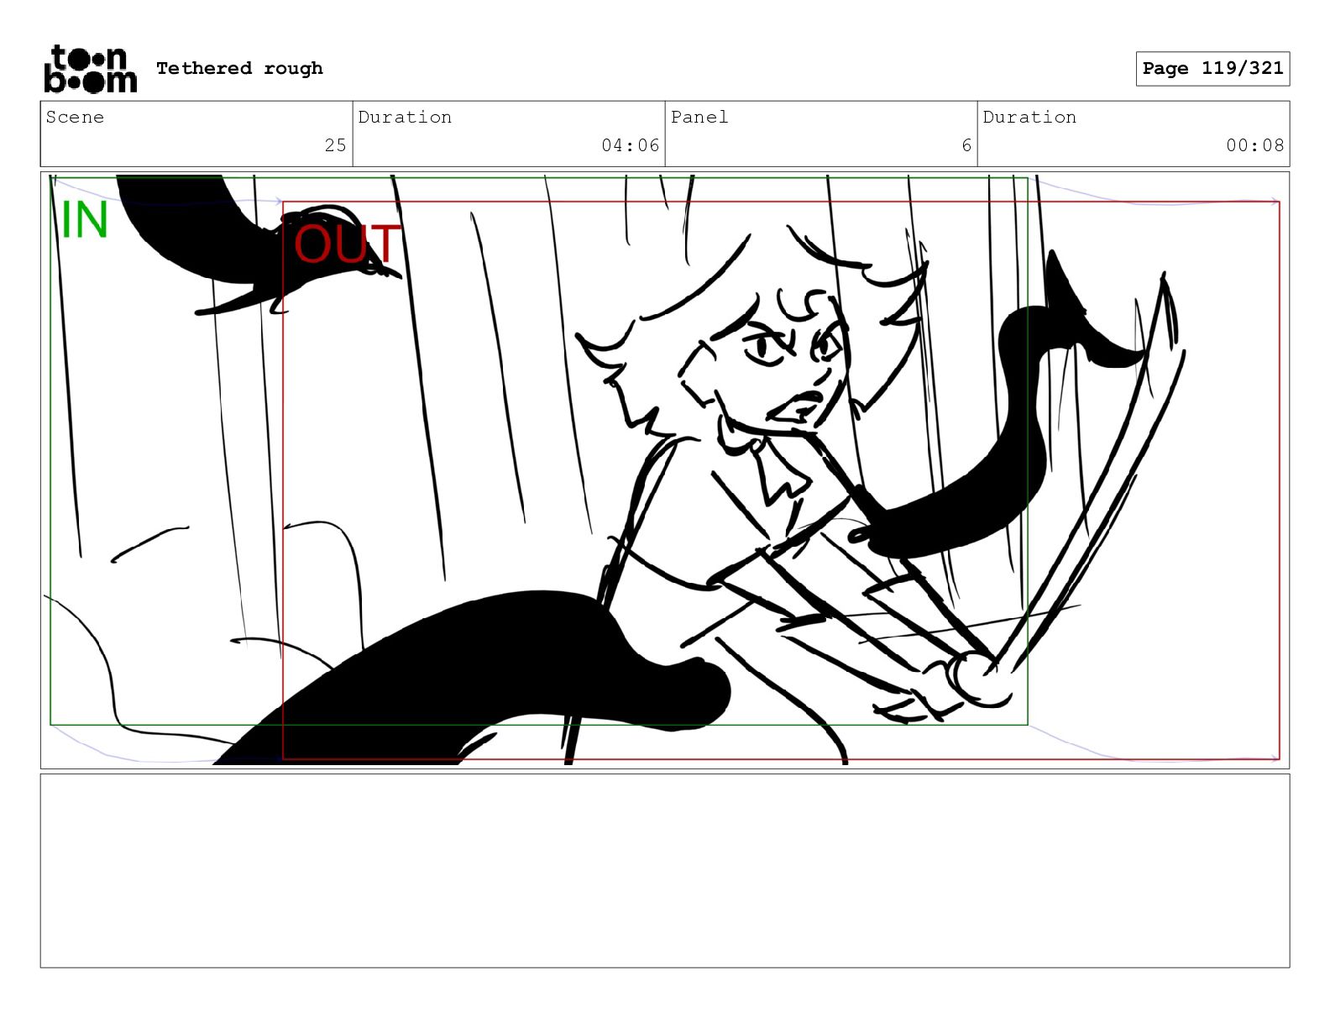The height and width of the screenshot is (1028, 1330).
Task: Click the empty notes box below panel
Action: (x=665, y=871)
